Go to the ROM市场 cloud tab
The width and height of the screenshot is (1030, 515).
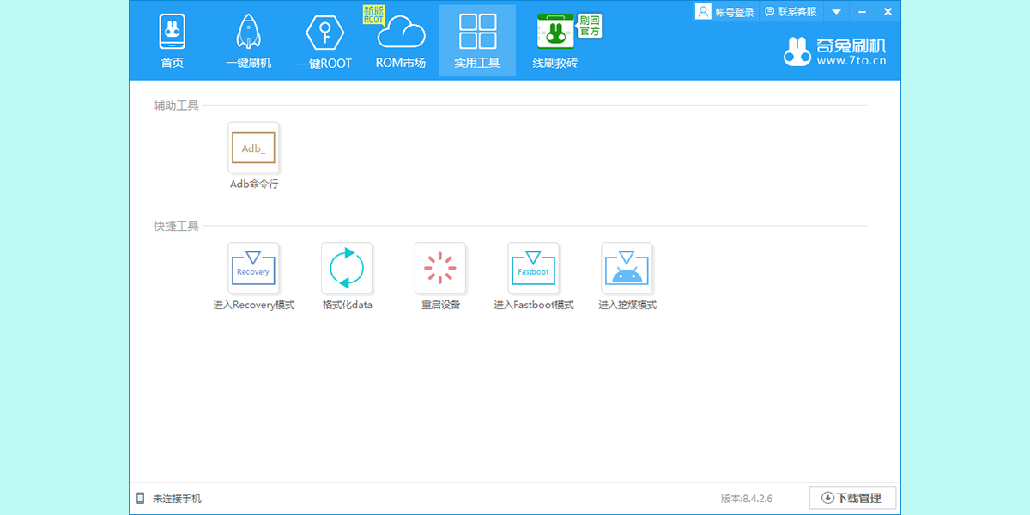(400, 41)
